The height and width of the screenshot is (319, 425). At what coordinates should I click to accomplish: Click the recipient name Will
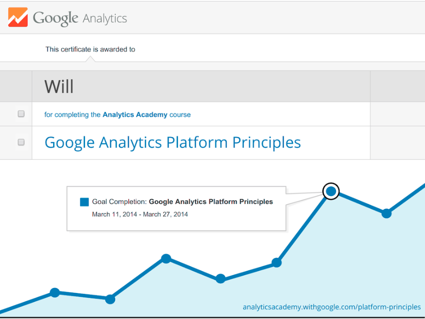(59, 87)
